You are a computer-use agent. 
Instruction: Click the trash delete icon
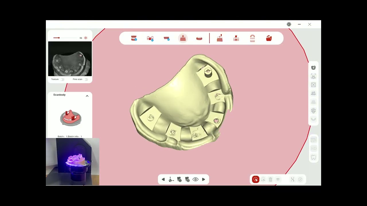click(270, 179)
